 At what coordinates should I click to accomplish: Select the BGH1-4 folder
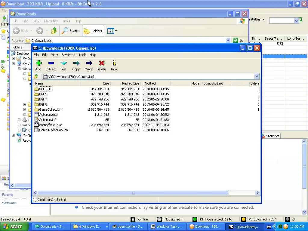45,89
